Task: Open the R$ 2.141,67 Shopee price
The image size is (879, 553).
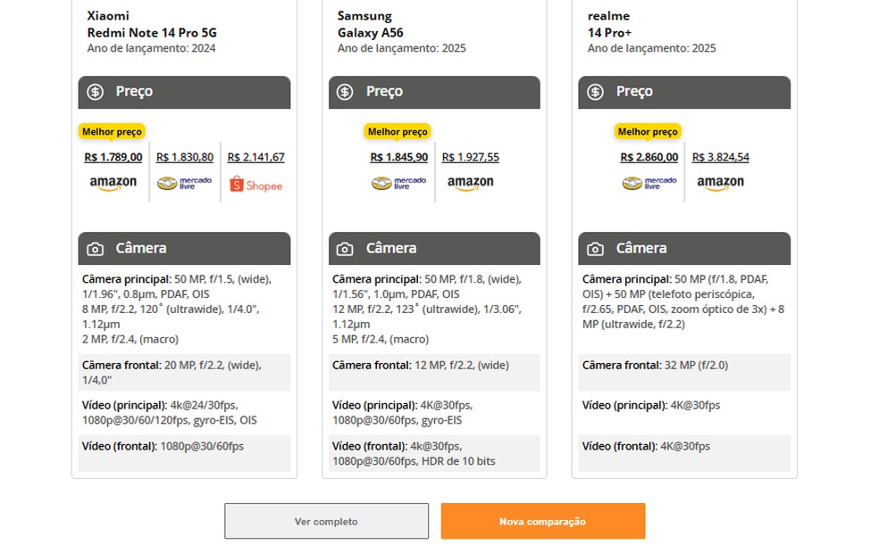Action: [x=255, y=157]
